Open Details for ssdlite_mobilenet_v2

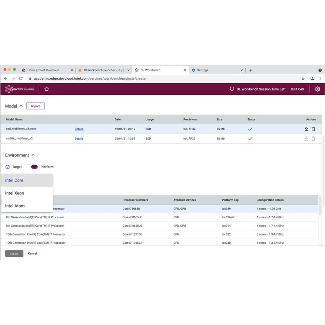(79, 139)
